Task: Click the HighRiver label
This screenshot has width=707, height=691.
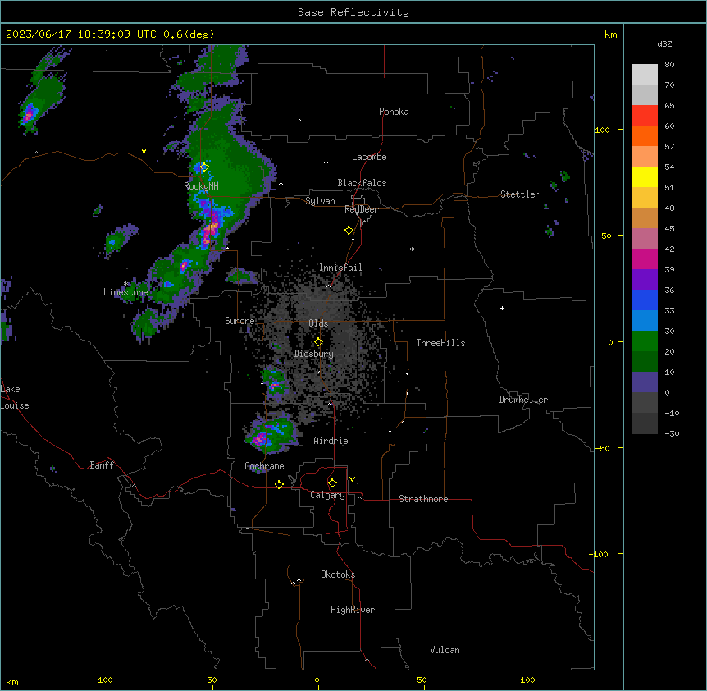Action: pos(353,610)
